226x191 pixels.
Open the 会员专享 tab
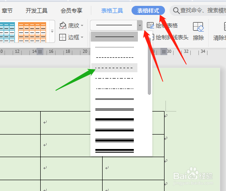point(71,11)
